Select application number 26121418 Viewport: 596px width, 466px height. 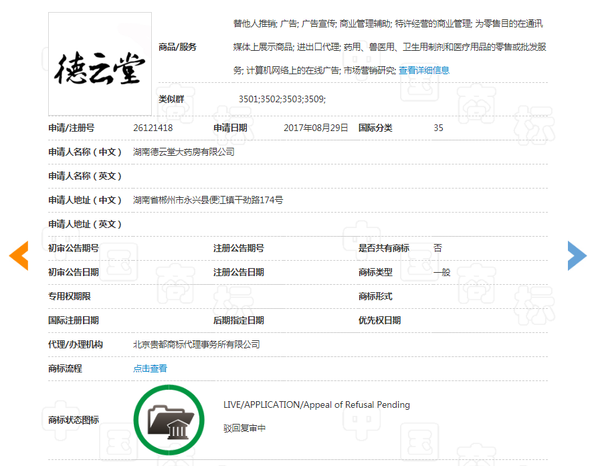(x=153, y=128)
